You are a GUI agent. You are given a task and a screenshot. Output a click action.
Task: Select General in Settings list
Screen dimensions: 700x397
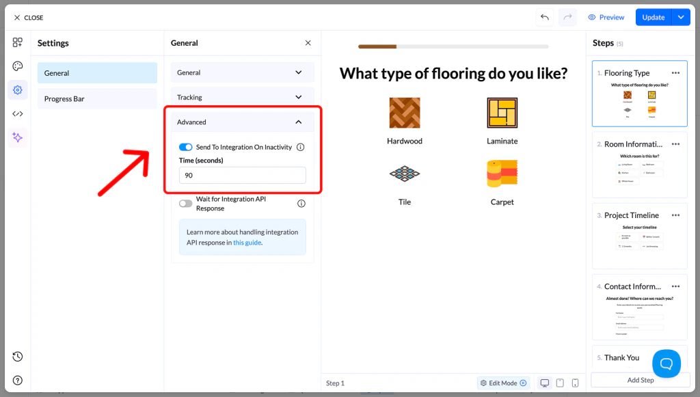pos(97,72)
